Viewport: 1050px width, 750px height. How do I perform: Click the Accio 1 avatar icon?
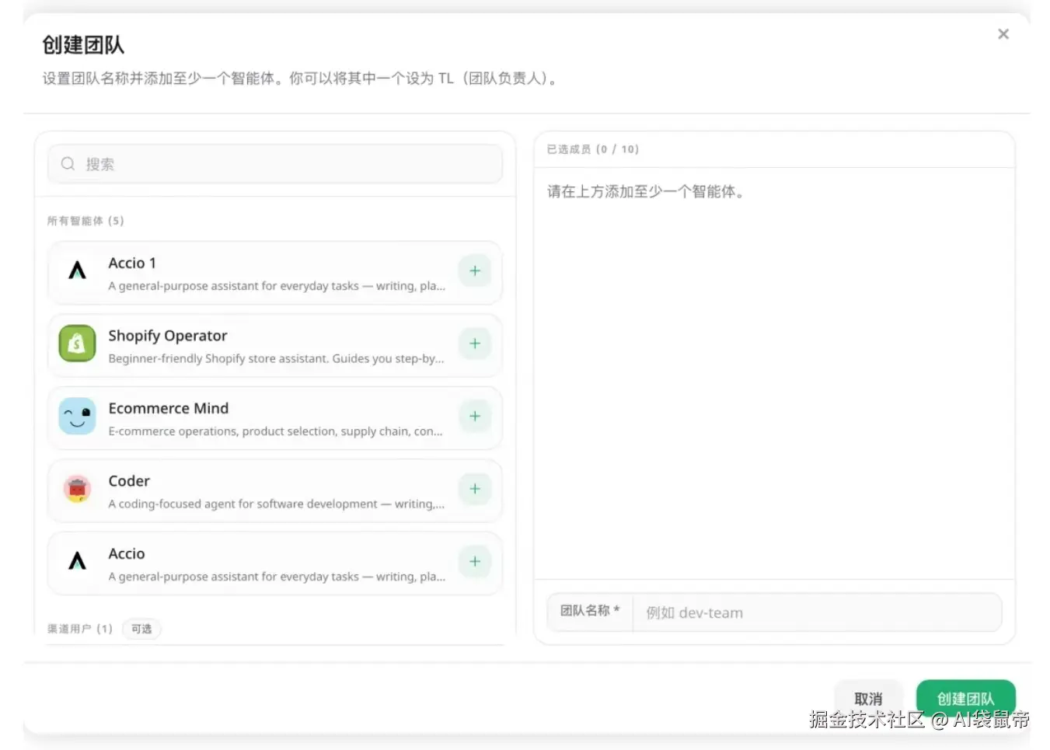click(x=77, y=270)
